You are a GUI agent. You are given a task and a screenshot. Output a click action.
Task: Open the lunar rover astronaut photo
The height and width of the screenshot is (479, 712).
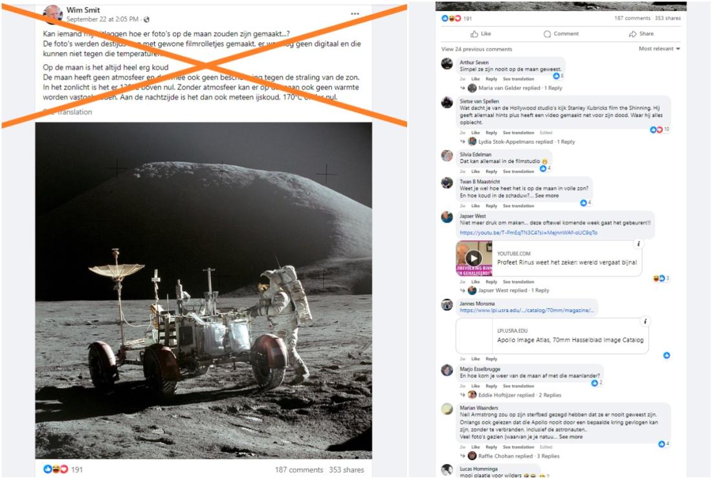pyautogui.click(x=203, y=290)
